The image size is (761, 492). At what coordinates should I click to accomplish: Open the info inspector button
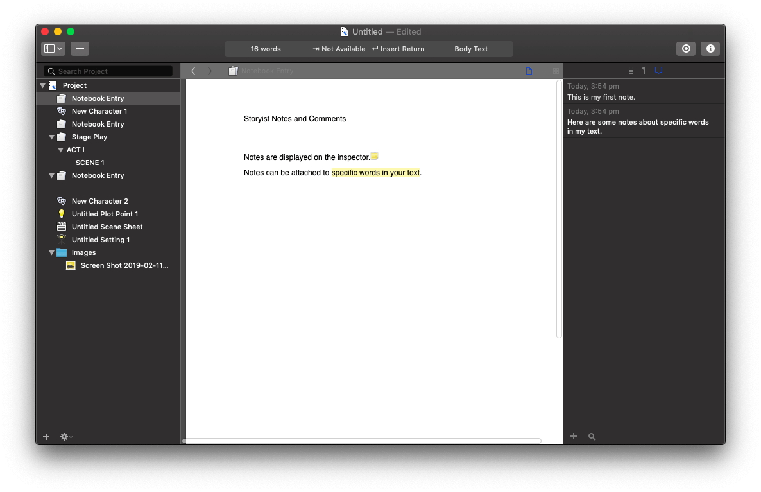[x=710, y=49]
